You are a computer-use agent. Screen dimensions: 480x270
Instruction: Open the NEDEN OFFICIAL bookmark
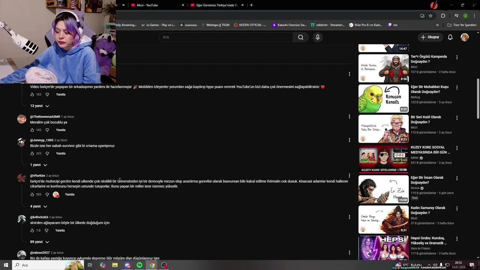click(250, 25)
